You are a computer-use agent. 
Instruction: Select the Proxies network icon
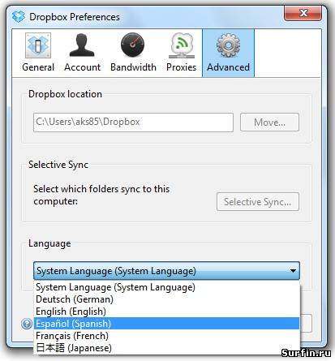182,45
